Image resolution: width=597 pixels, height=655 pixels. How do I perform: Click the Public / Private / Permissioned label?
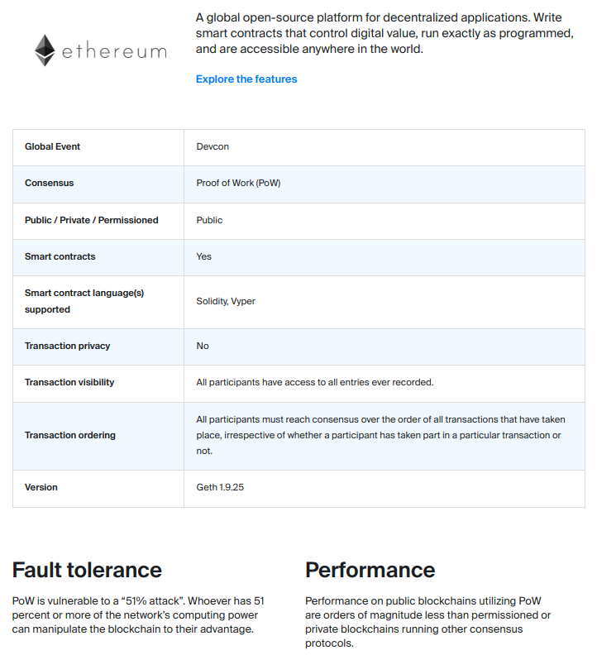(x=91, y=220)
